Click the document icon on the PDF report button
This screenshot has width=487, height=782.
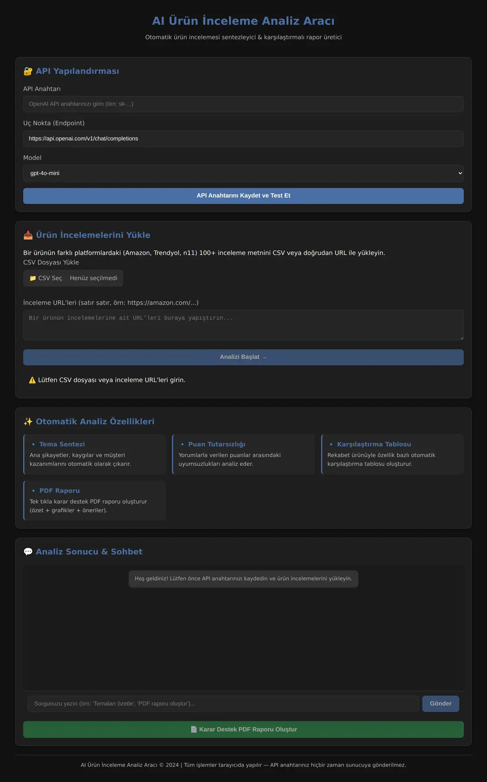click(194, 730)
